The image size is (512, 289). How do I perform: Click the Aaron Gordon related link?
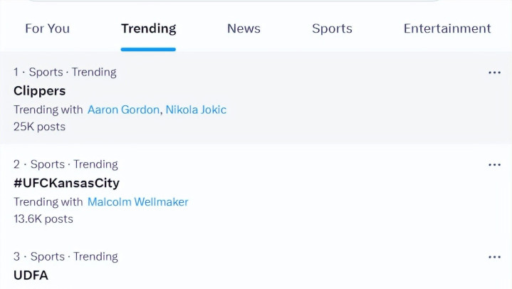(123, 110)
